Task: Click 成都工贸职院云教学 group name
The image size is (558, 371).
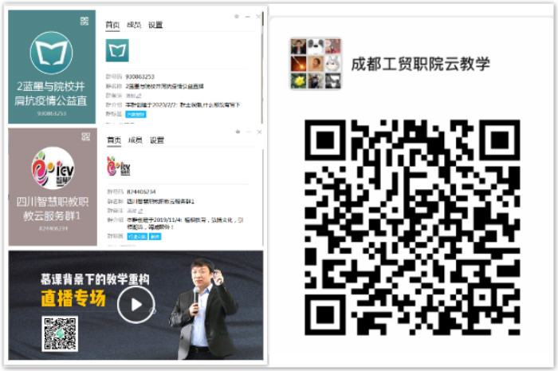Action: [x=421, y=64]
